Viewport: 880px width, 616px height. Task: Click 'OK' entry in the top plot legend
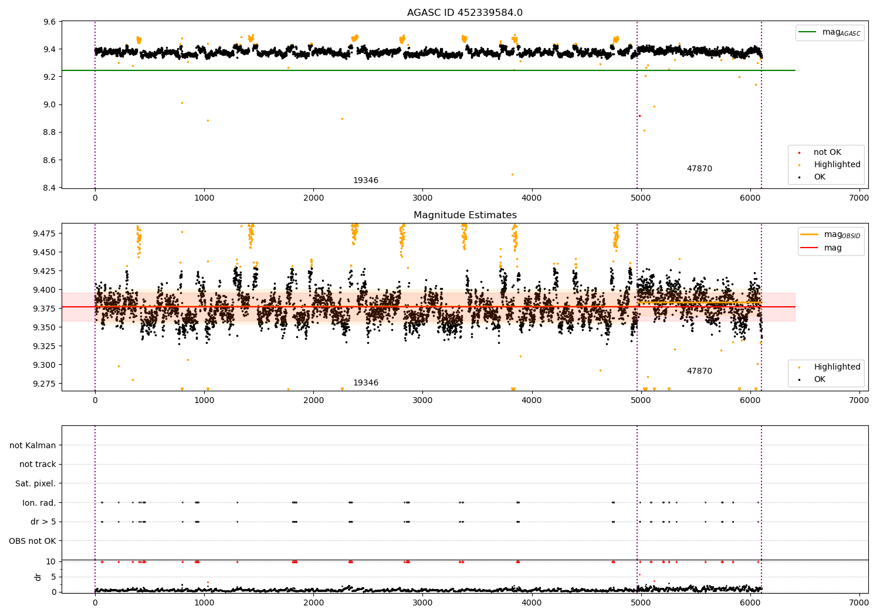819,177
